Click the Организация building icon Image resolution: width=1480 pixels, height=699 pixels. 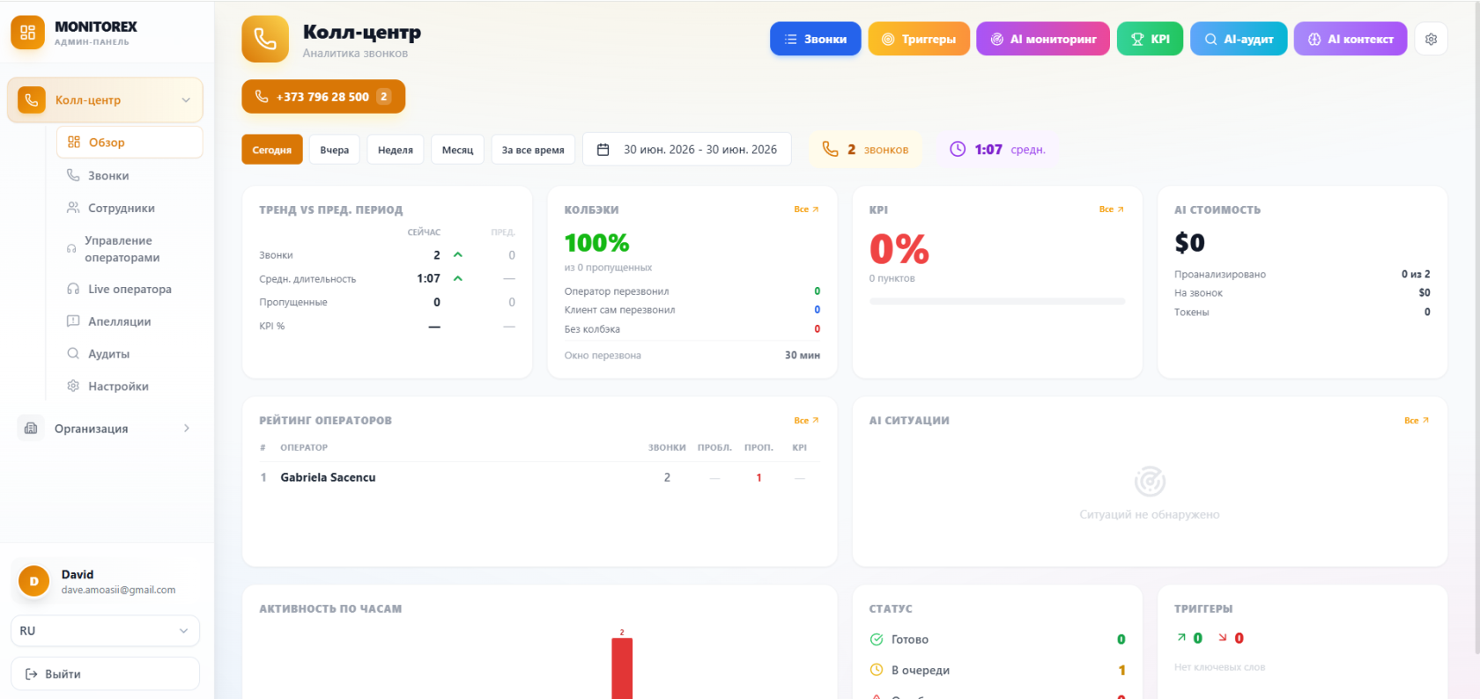31,428
